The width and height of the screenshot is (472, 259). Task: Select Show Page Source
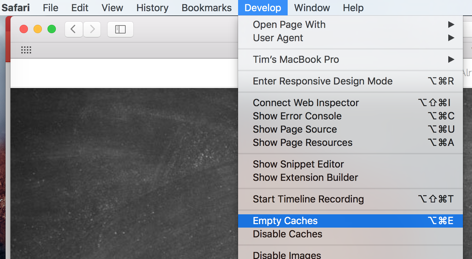pos(351,129)
